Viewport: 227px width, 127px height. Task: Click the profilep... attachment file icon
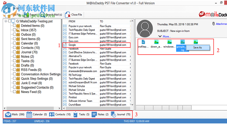coord(143,42)
